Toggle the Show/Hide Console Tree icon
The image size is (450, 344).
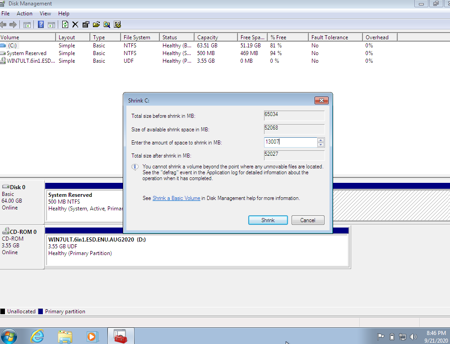(x=27, y=25)
